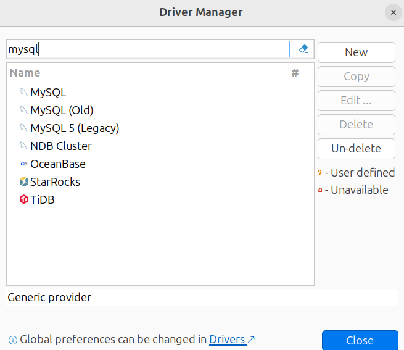The height and width of the screenshot is (350, 404).
Task: Select the NDB Cluster entry
Action: [x=61, y=146]
